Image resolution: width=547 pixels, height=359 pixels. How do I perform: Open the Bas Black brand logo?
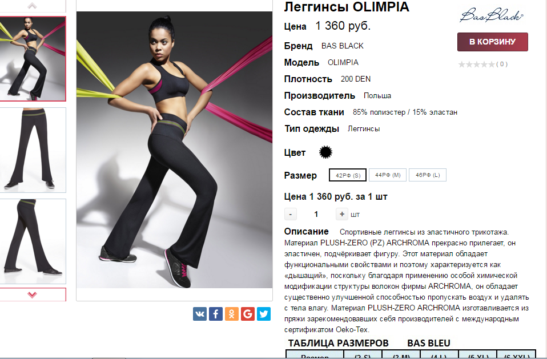tap(492, 15)
